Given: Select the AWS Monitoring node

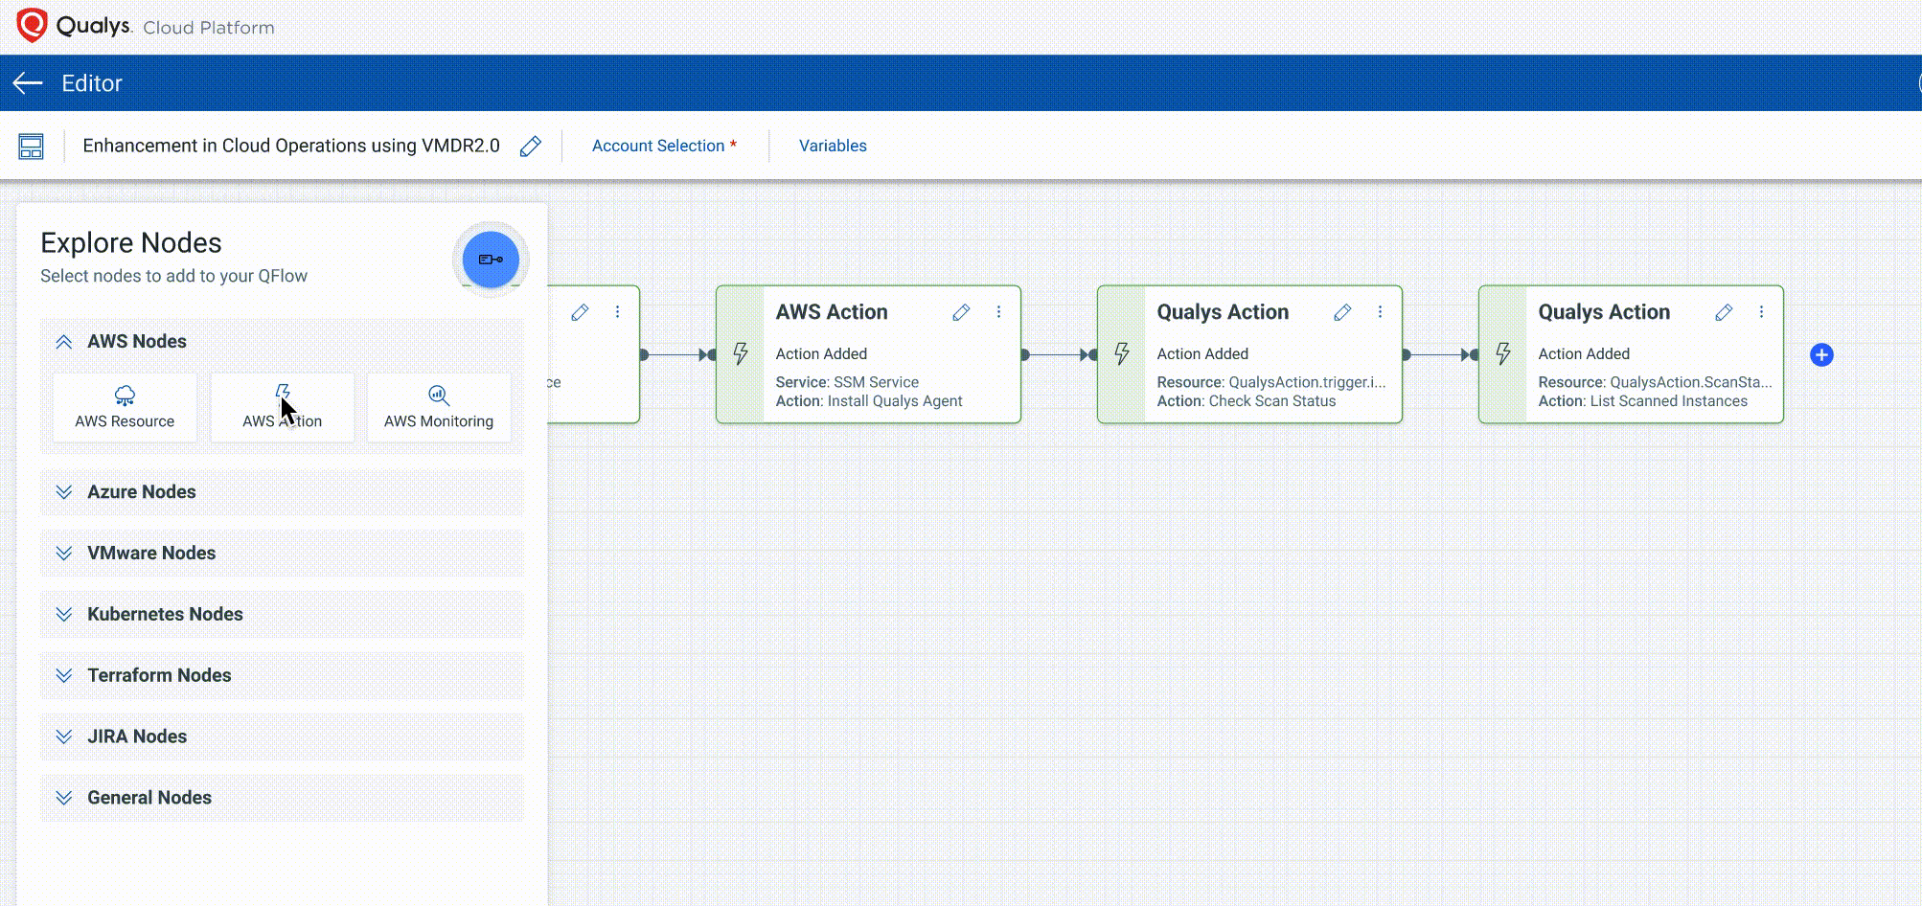Looking at the screenshot, I should 439,407.
